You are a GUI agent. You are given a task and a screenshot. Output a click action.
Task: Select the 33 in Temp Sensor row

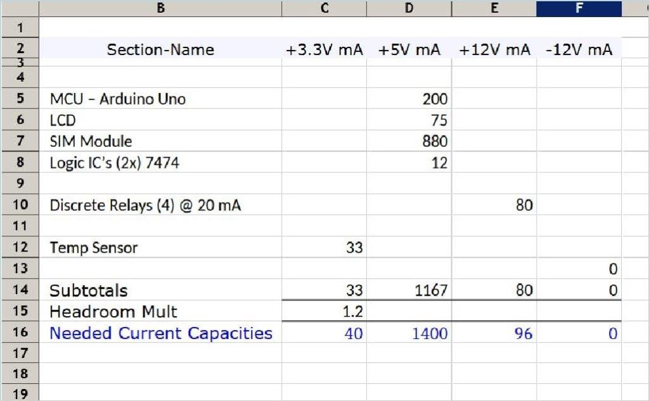[x=354, y=248]
